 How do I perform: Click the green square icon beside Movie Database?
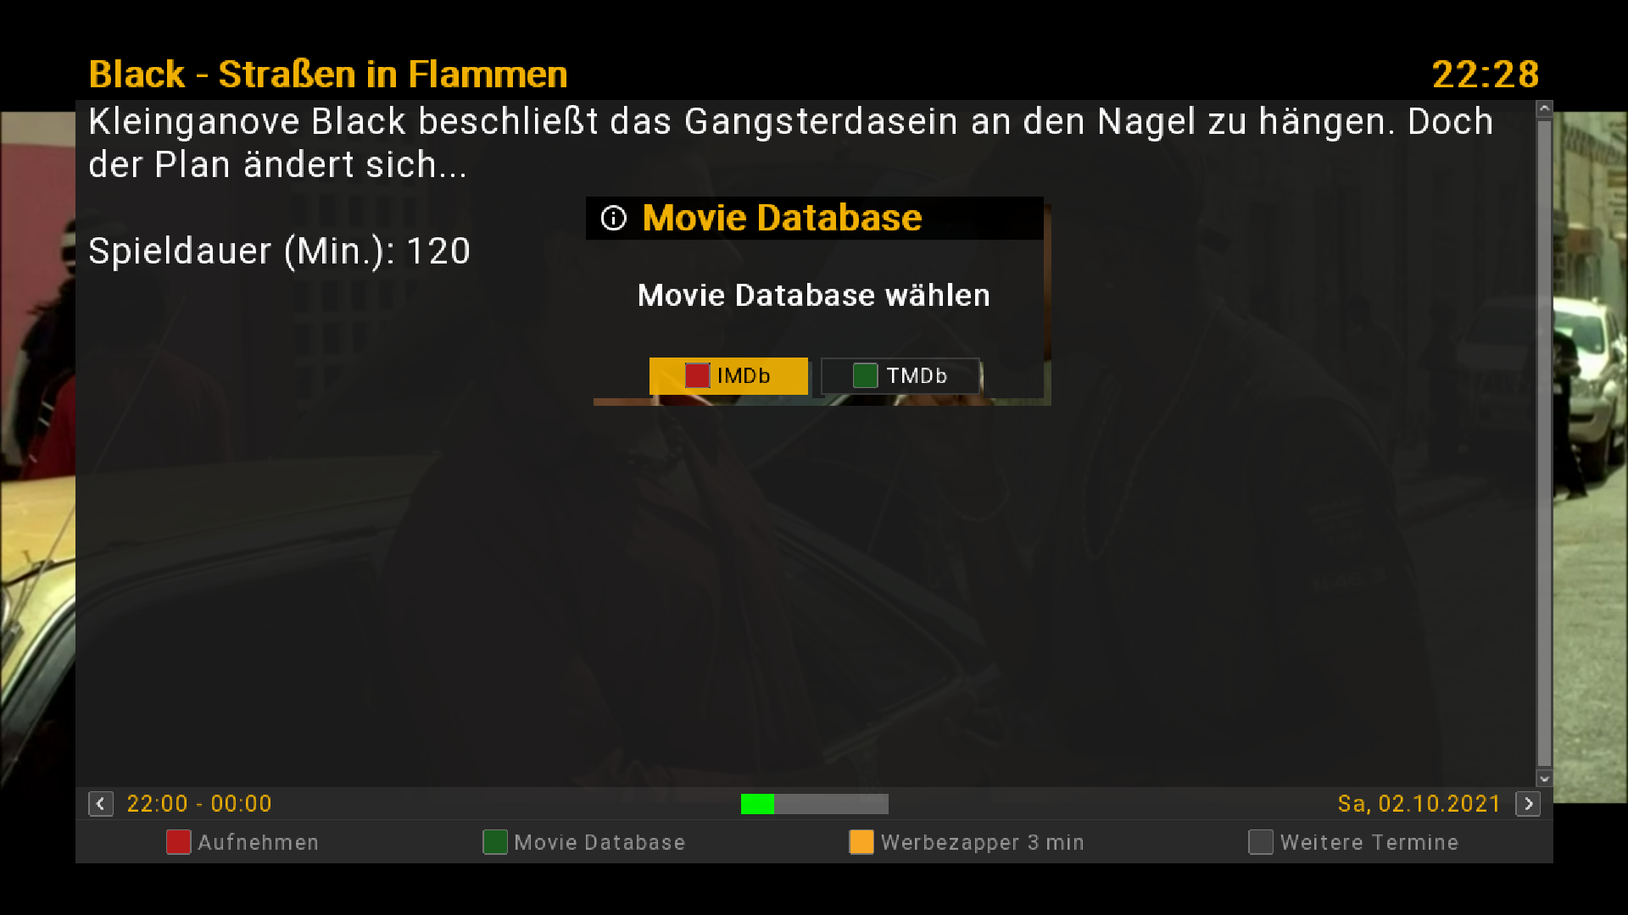(x=495, y=842)
